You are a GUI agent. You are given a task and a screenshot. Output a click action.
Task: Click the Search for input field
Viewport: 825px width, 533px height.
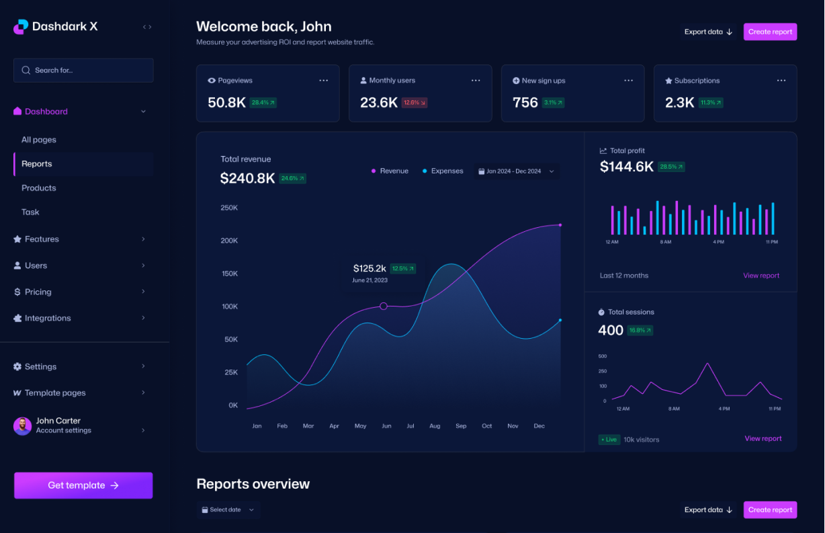pos(83,70)
